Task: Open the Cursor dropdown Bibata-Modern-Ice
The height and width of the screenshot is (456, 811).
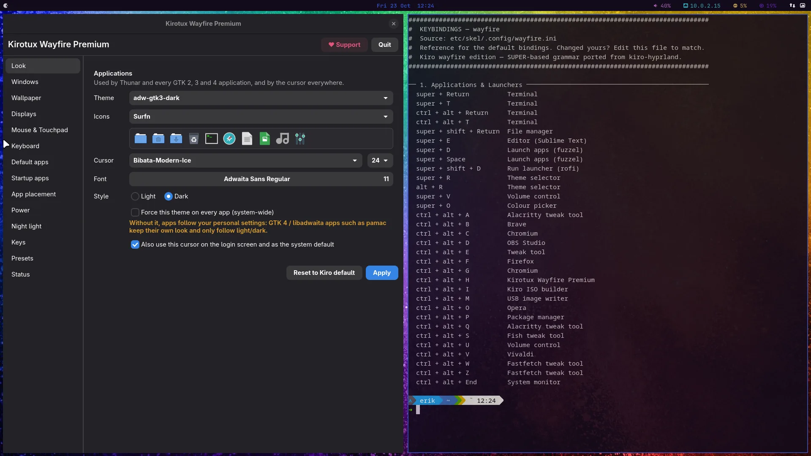Action: 246,160
